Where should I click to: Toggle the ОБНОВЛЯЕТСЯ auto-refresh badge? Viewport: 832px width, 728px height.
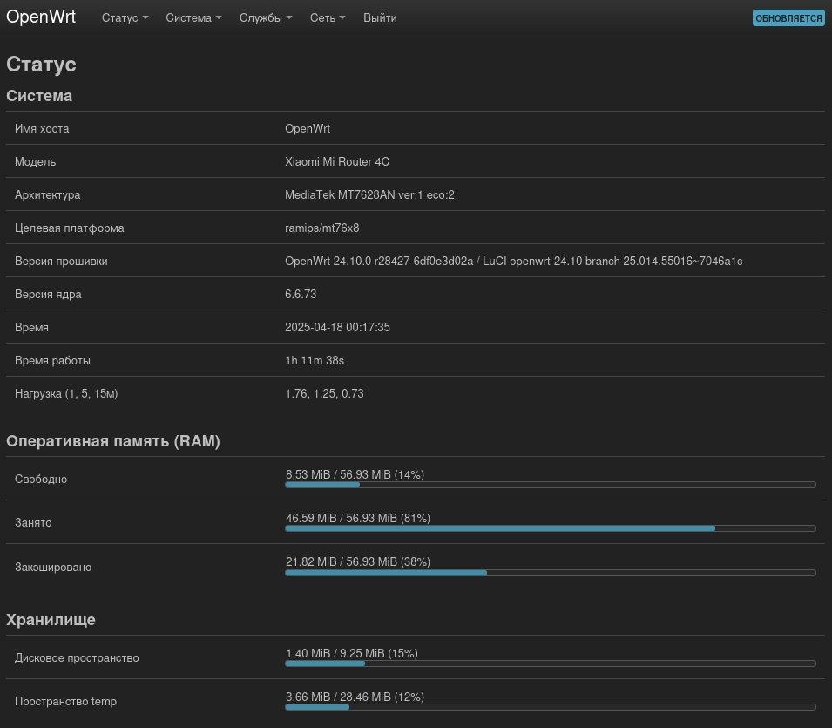click(x=788, y=18)
